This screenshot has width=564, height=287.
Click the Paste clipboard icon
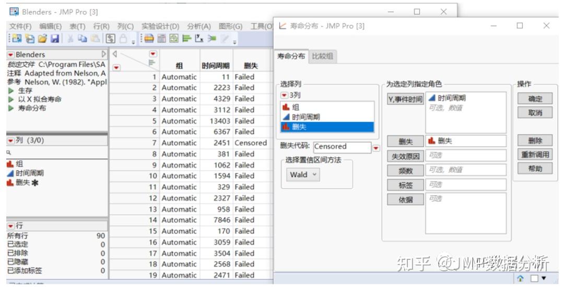pyautogui.click(x=95, y=39)
